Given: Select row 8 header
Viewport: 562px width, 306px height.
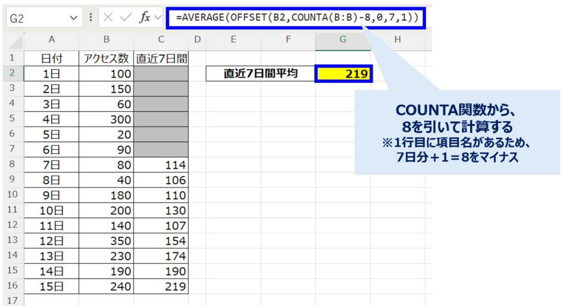Looking at the screenshot, I should [12, 164].
